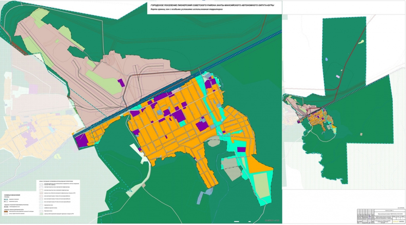
Task: Click the largest purple block in the town center
Action: coord(178,116)
